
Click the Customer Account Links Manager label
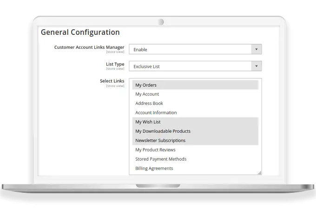click(89, 47)
